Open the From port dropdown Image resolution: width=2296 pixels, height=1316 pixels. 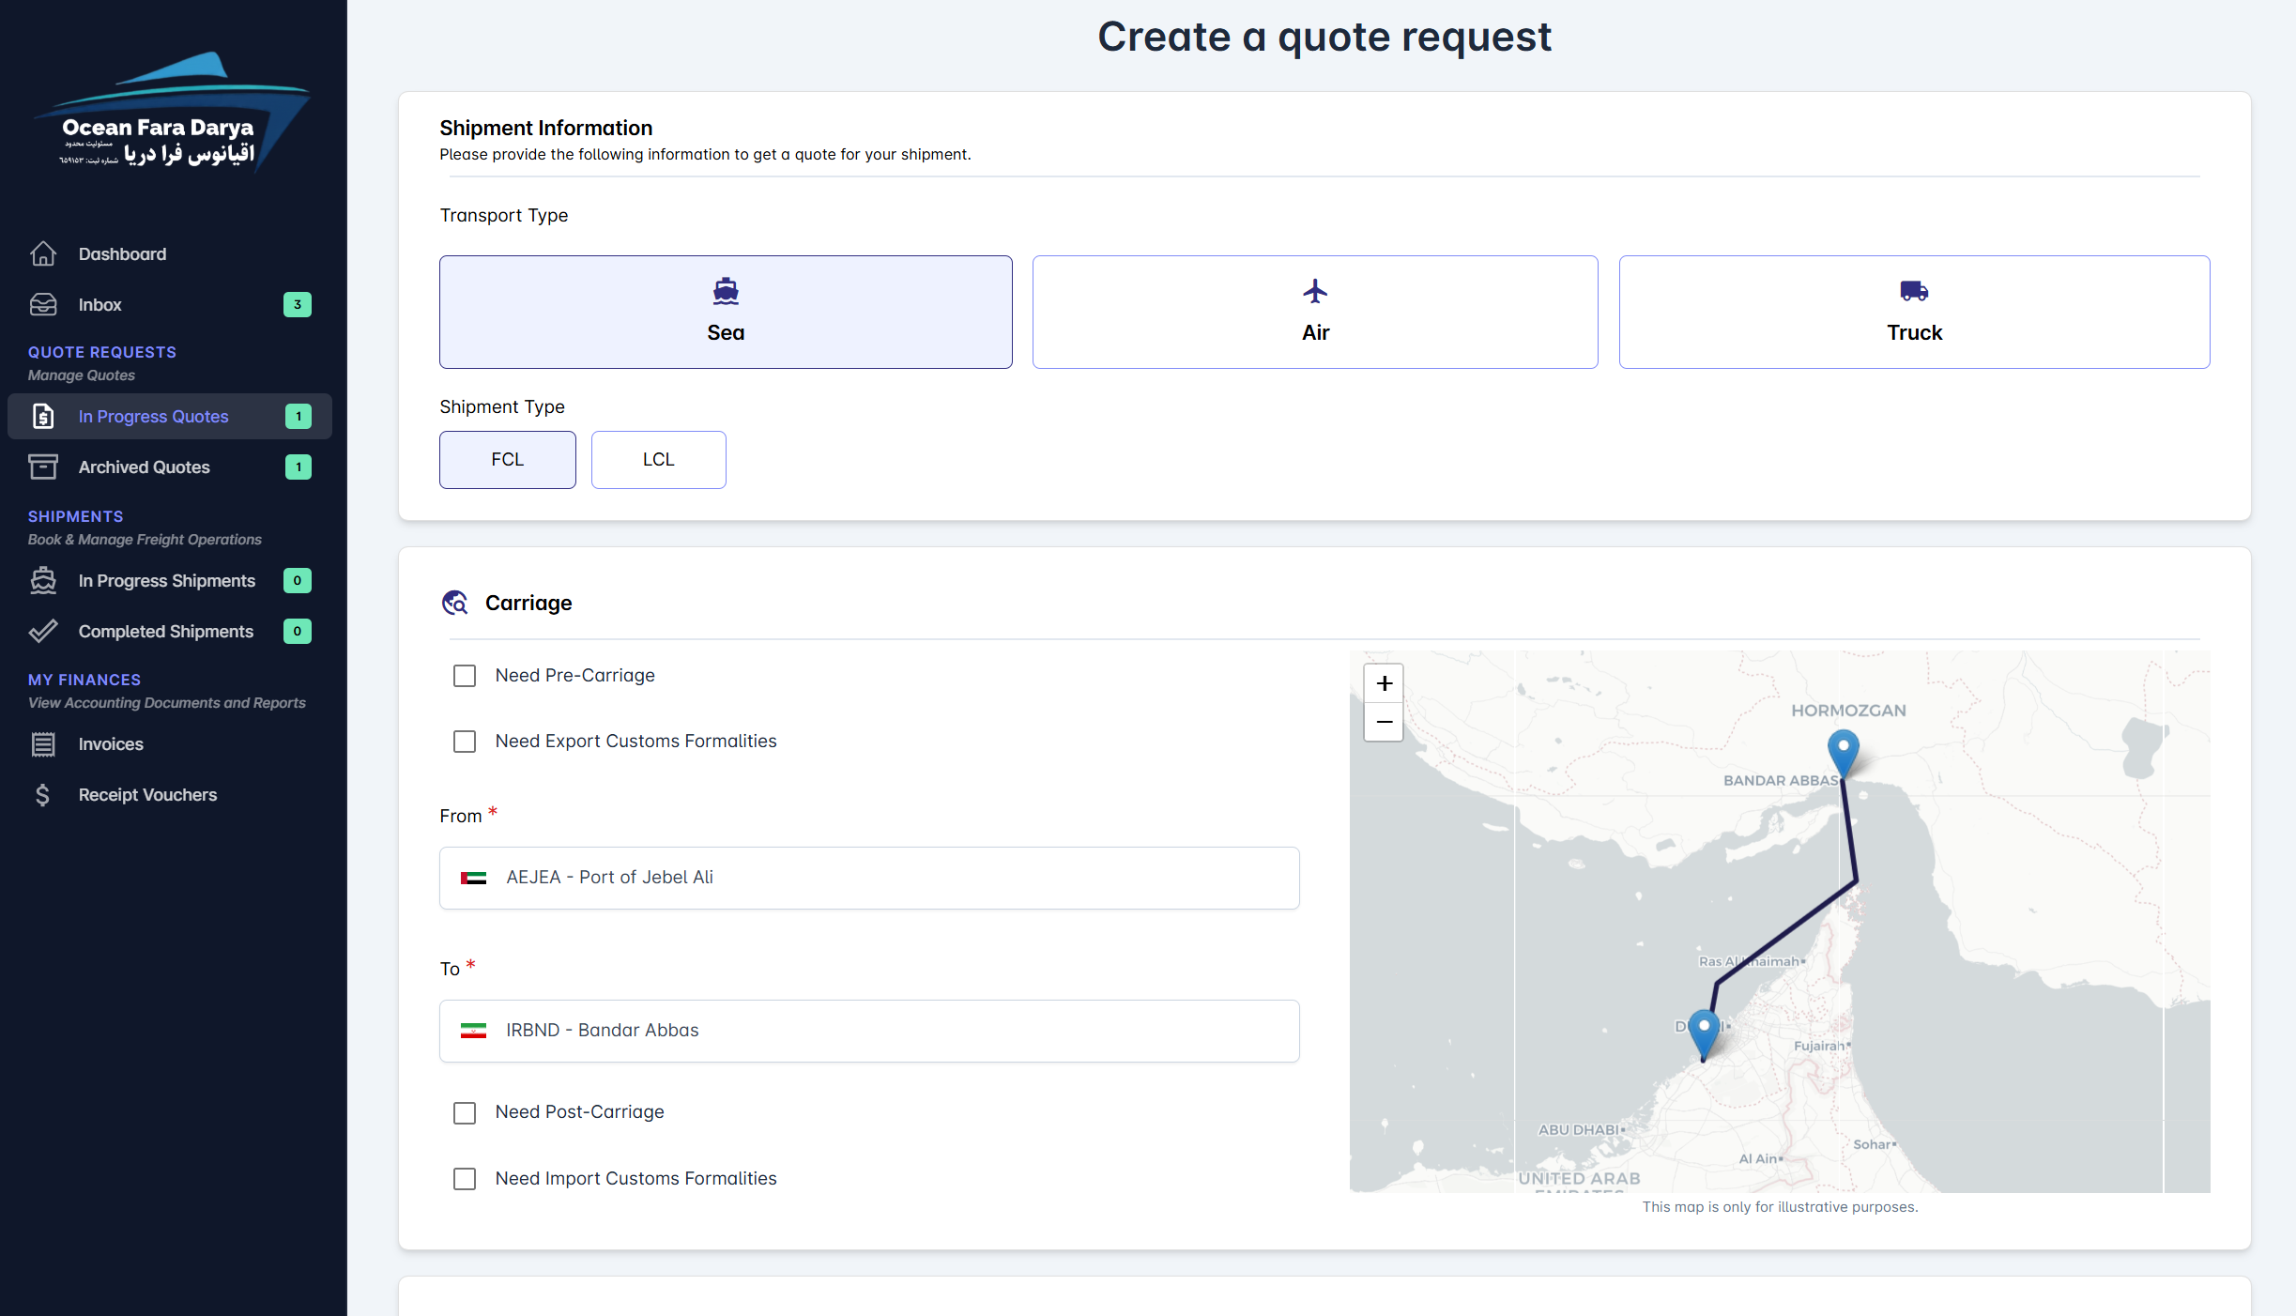point(868,878)
